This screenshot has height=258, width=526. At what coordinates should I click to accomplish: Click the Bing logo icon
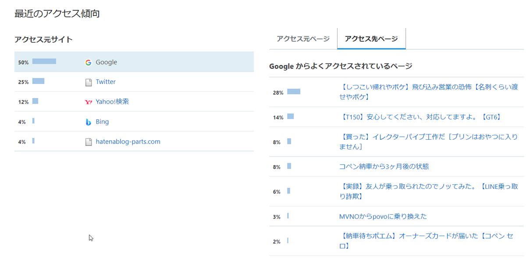89,121
